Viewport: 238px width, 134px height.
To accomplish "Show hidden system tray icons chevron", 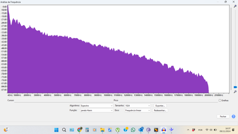I will coord(188,130).
